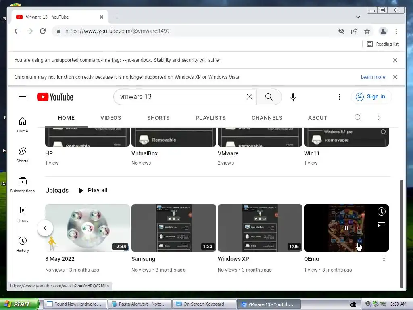413x310 pixels.
Task: Add QEmu video to Watch later
Action: [x=382, y=212]
